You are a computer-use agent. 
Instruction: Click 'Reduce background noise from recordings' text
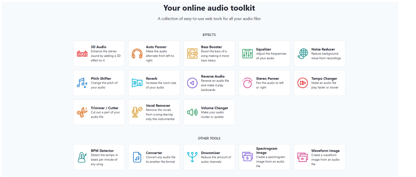326,56
